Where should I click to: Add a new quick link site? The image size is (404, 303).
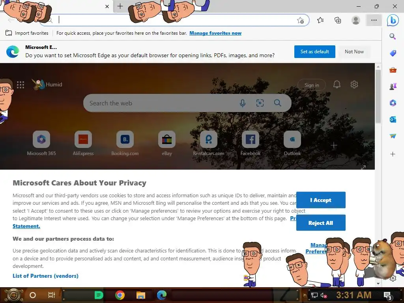click(334, 145)
